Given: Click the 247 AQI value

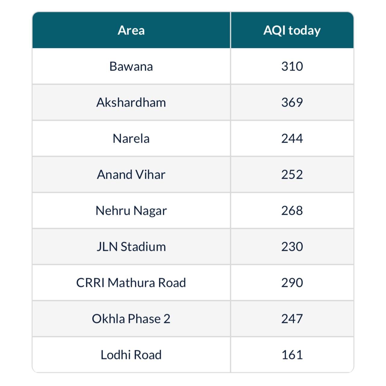Looking at the screenshot, I should tap(292, 319).
